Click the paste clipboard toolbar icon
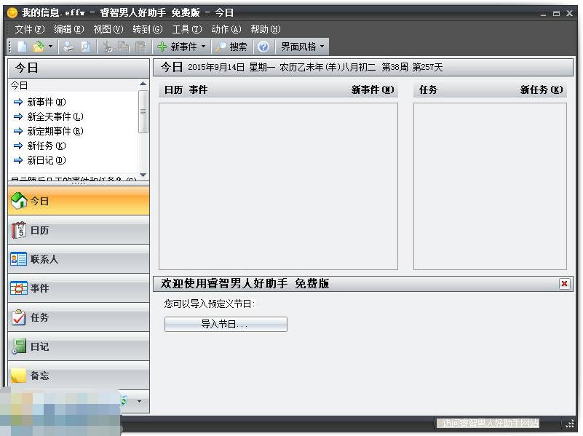 coord(140,47)
